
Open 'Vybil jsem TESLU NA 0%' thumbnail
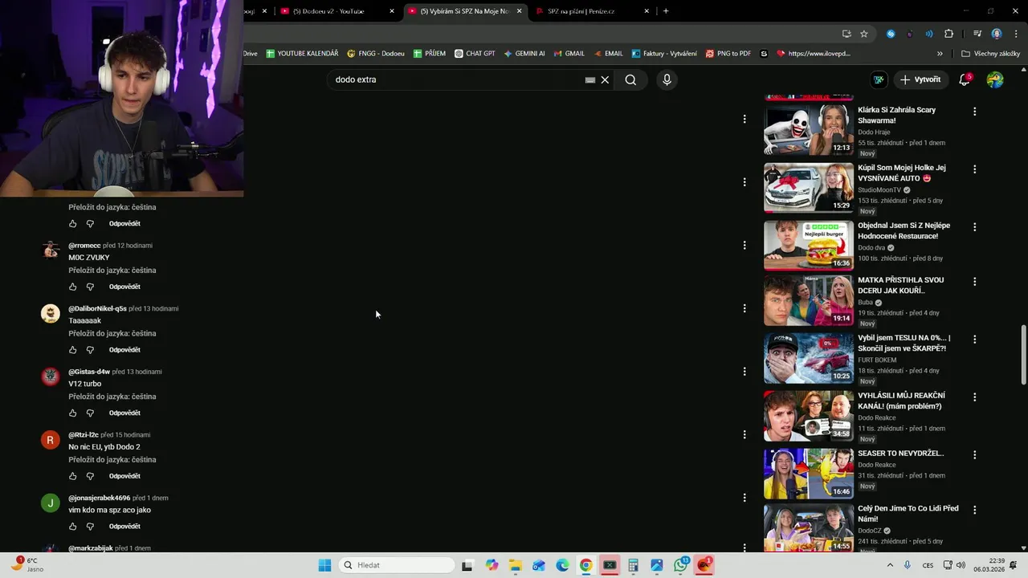[808, 359]
